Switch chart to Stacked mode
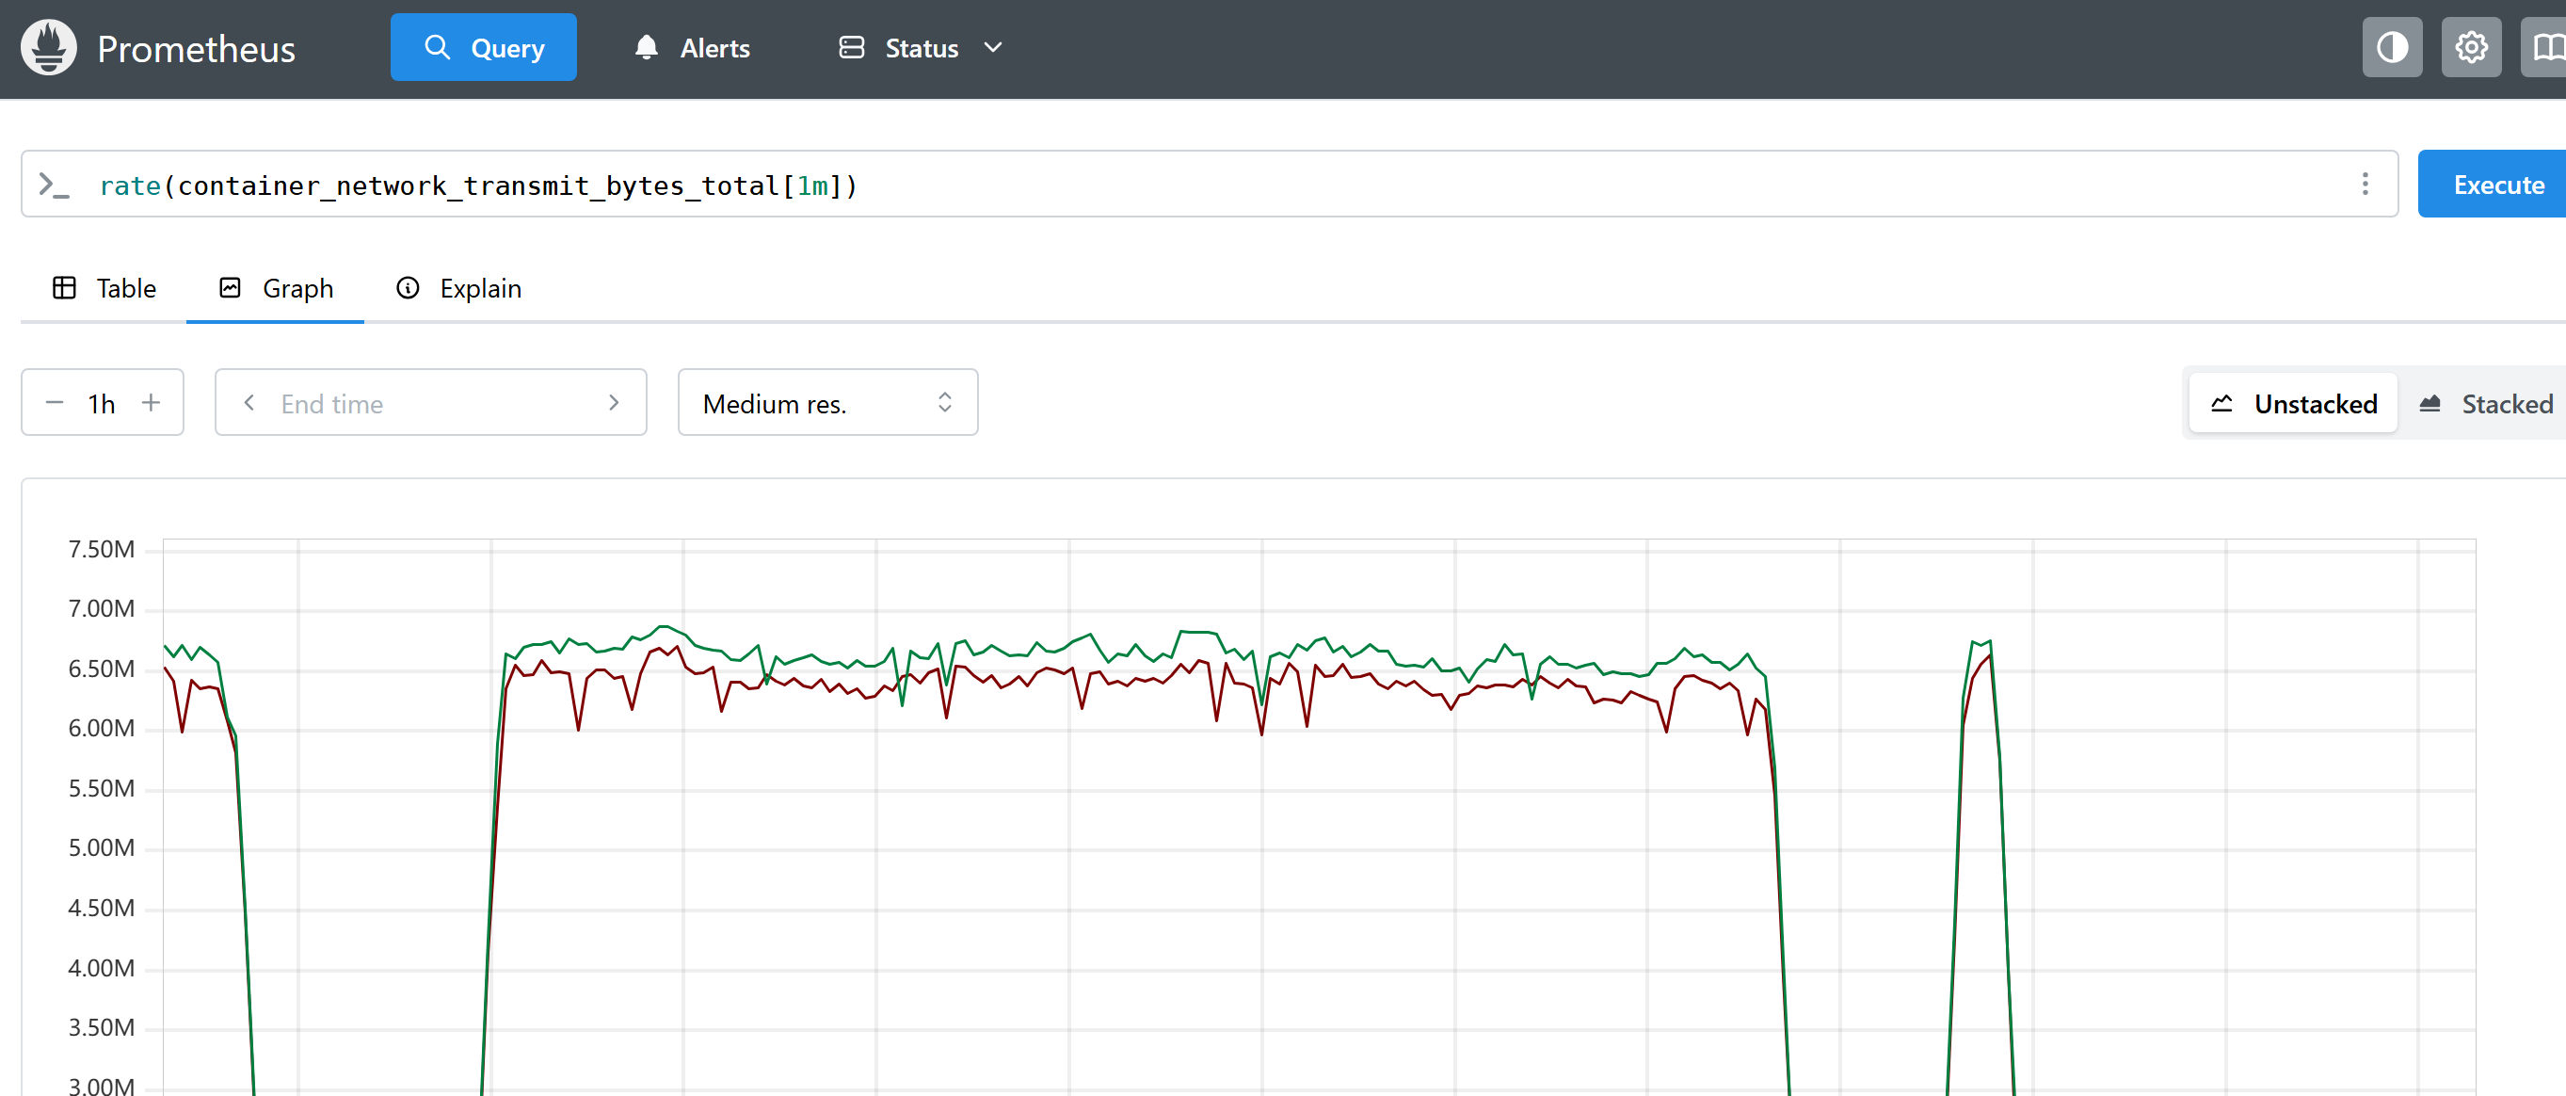This screenshot has width=2566, height=1096. [2486, 404]
